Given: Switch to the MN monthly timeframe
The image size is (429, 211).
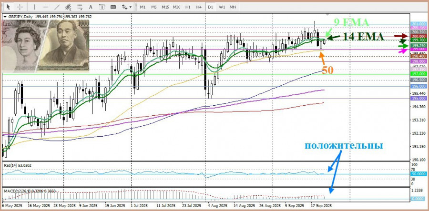Looking at the screenshot, I should click(233, 7).
